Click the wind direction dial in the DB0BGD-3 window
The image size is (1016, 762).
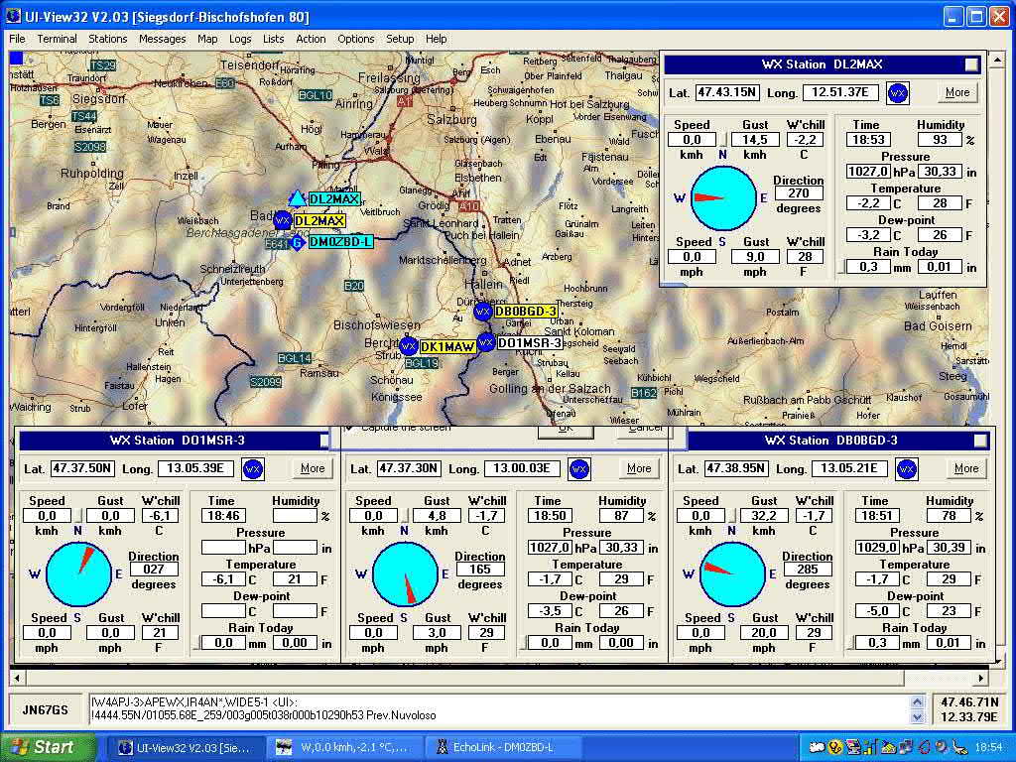click(733, 574)
